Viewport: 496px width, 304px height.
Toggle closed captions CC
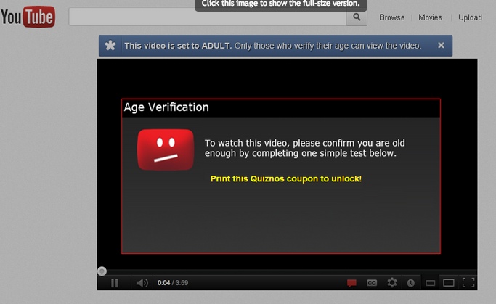pos(372,282)
